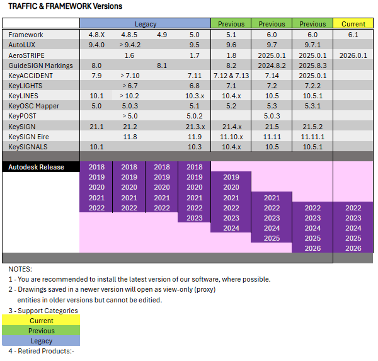Screen dimensions: 378x361
Task: Click the blue Legacy column header
Action: pyautogui.click(x=145, y=24)
